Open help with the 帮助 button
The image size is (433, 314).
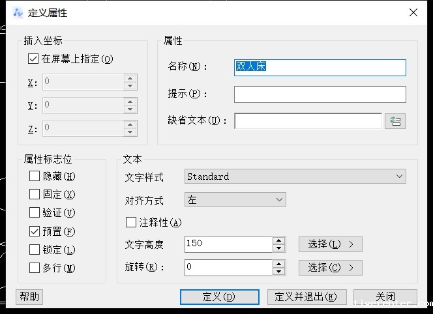29,297
